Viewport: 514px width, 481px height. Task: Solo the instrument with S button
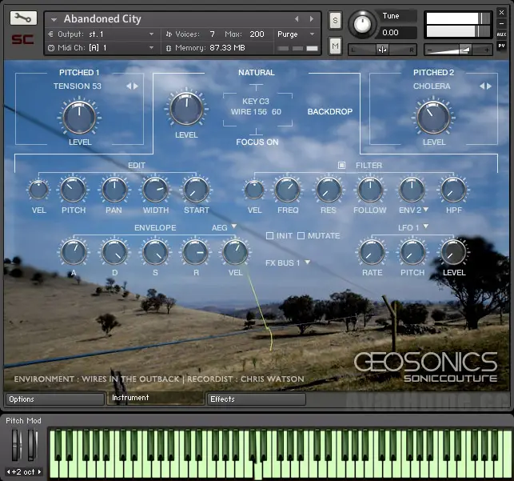[335, 21]
